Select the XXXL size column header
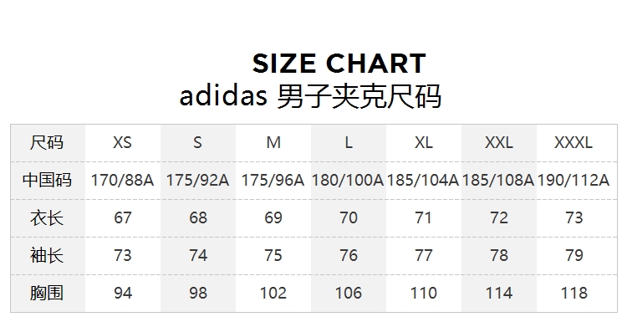This screenshot has height=322, width=627. pyautogui.click(x=573, y=142)
